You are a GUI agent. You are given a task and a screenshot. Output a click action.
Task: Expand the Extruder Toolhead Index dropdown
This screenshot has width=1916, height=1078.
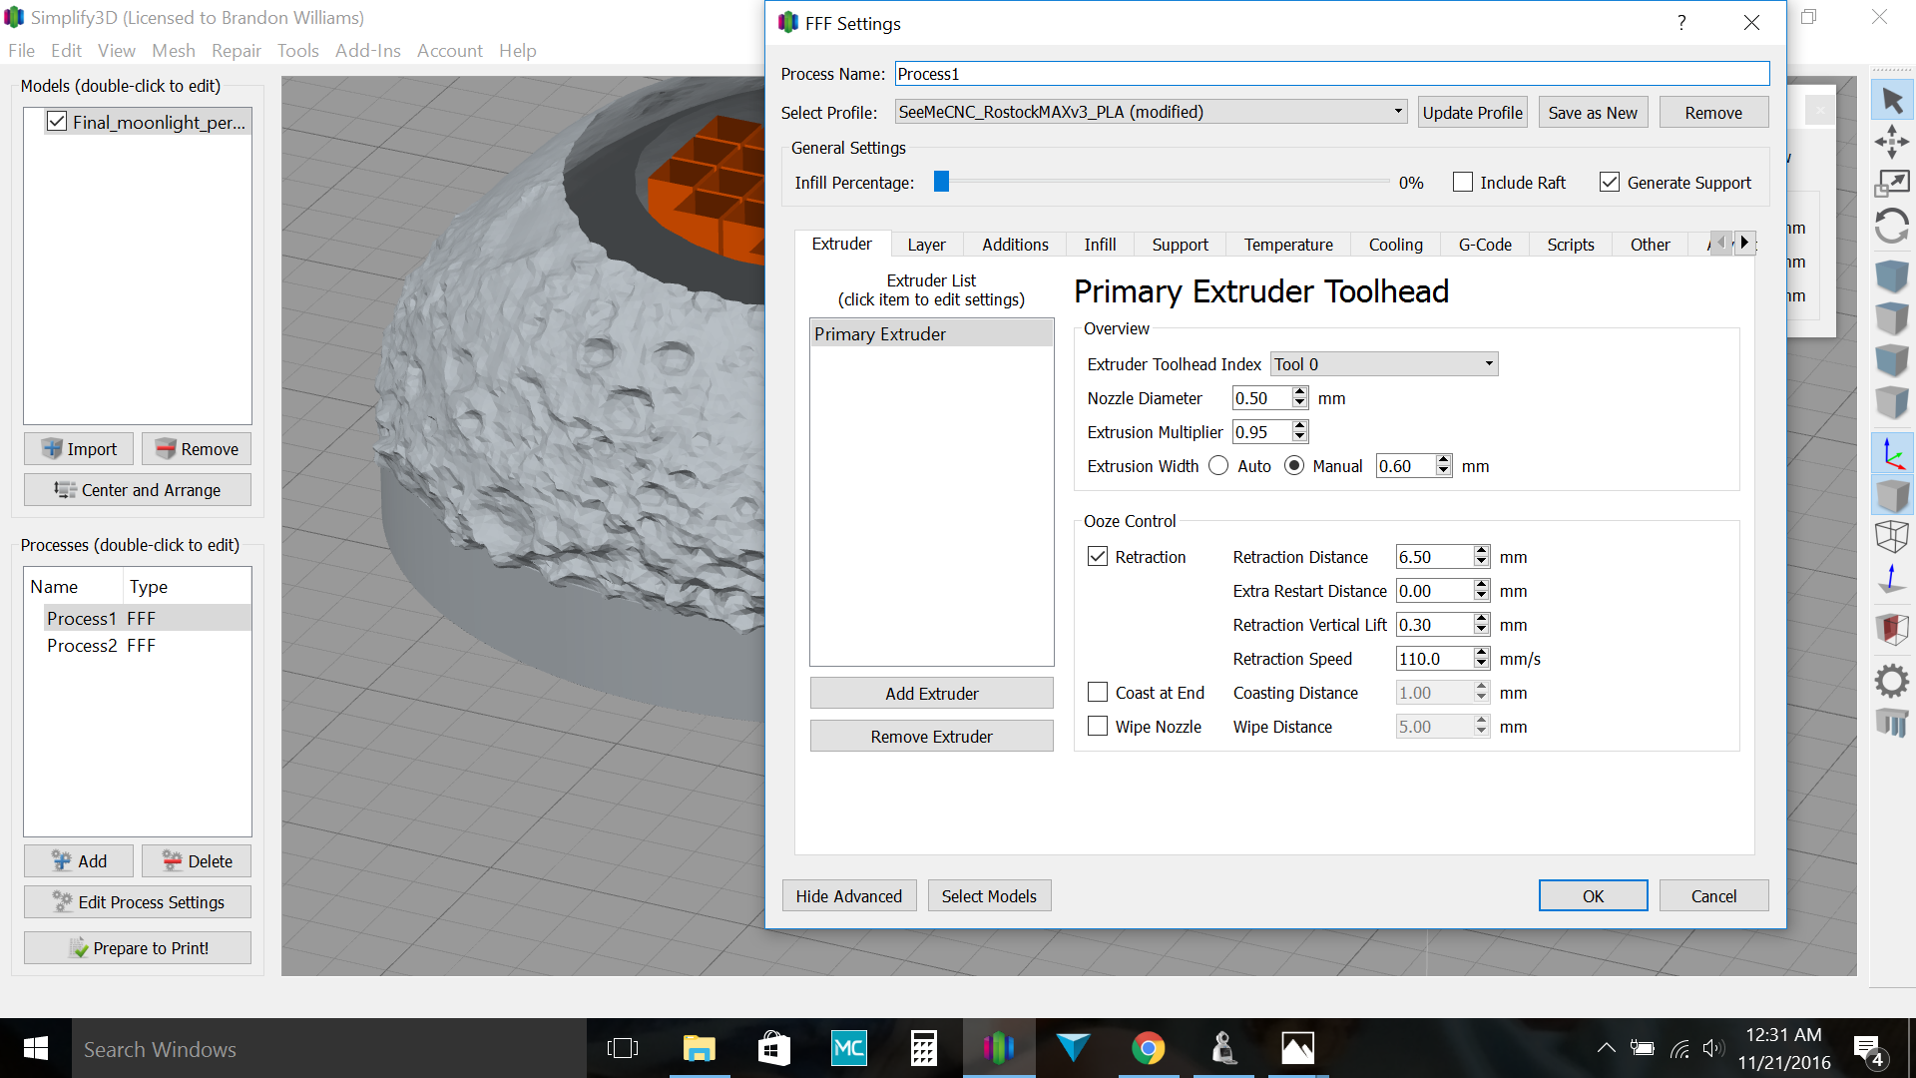pos(1384,364)
